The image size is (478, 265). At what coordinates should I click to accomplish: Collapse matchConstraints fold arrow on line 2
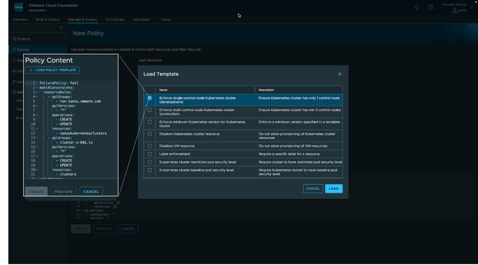37,88
